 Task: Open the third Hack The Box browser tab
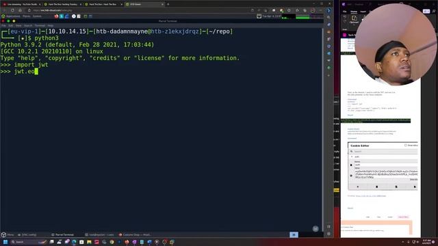(103, 4)
